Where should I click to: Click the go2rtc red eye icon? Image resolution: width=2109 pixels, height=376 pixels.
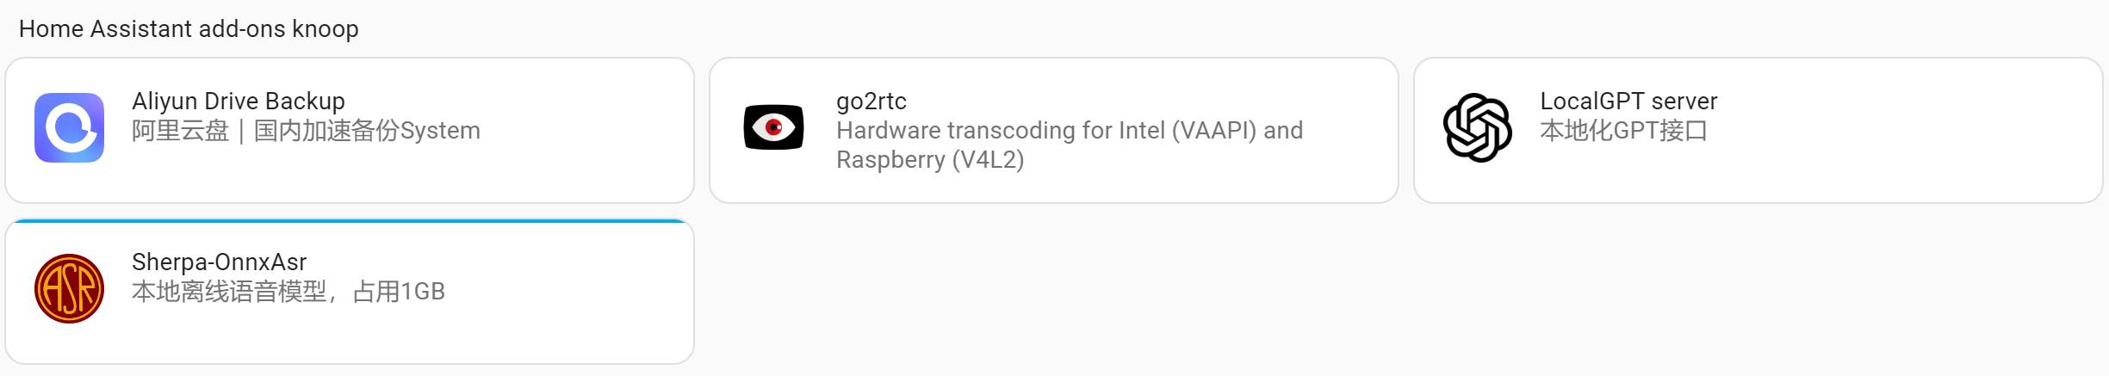773,127
